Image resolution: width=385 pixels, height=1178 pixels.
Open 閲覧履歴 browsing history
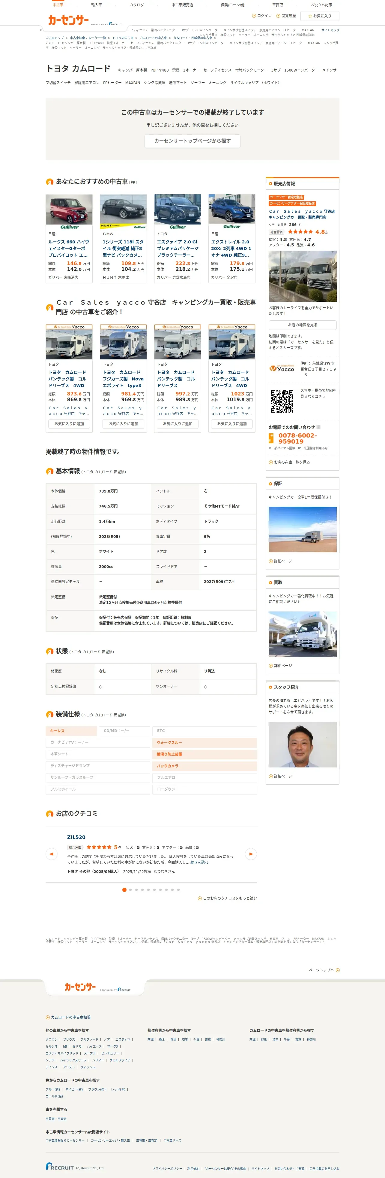(x=286, y=16)
